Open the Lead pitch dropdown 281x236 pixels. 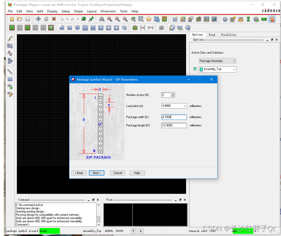pyautogui.click(x=184, y=106)
